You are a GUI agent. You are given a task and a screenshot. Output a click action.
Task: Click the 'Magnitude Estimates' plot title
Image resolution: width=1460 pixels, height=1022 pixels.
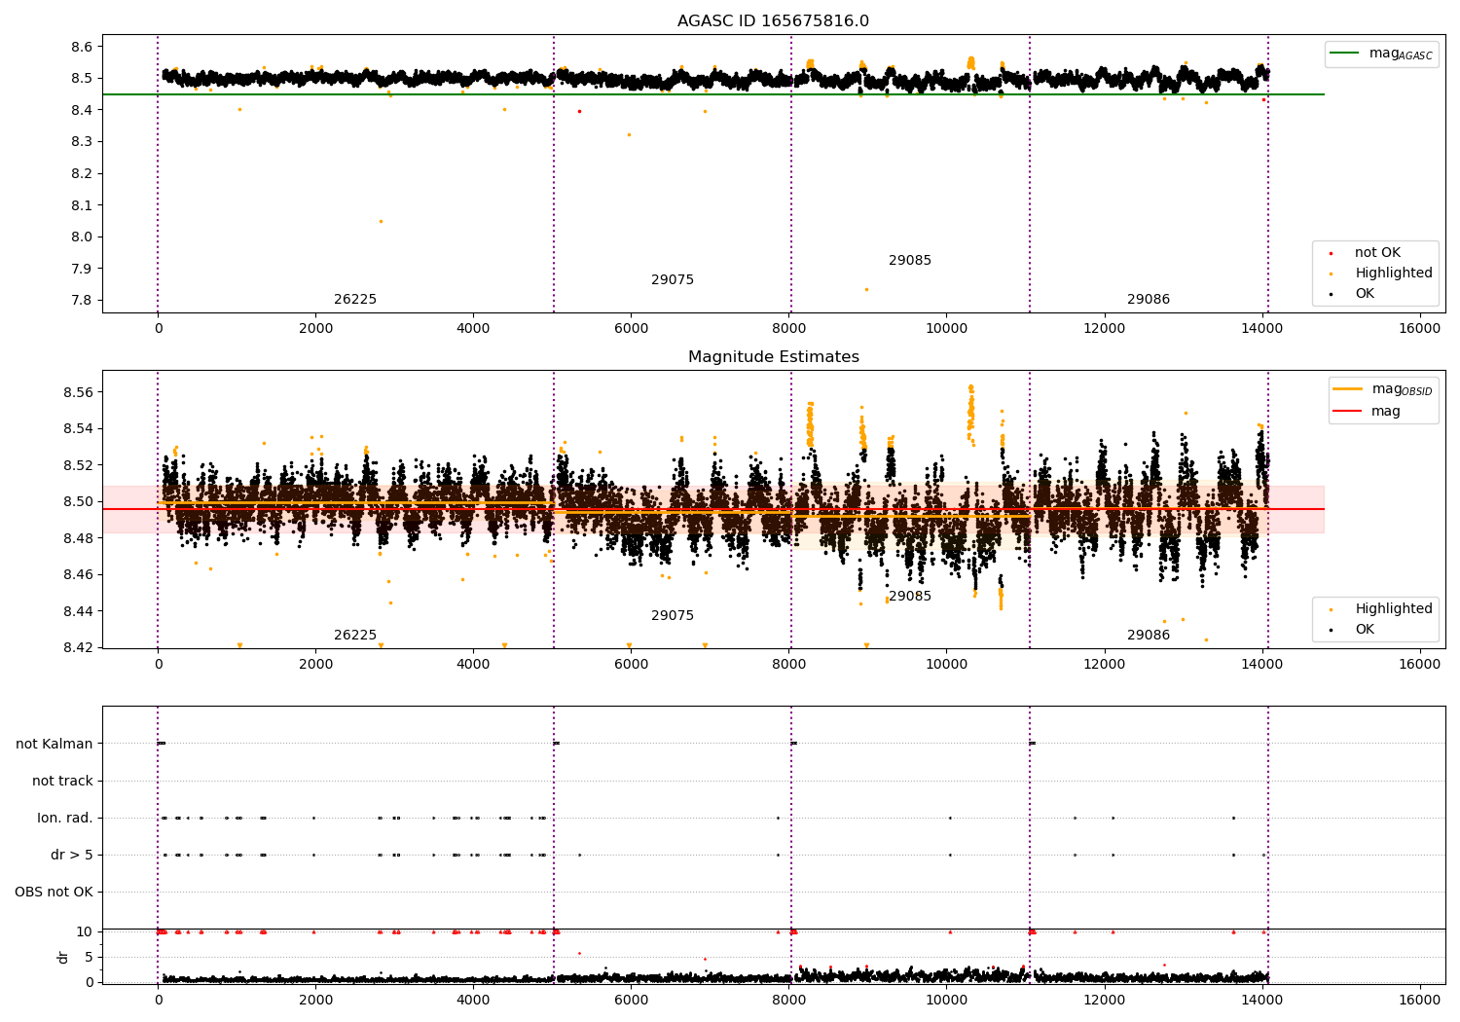pyautogui.click(x=773, y=357)
